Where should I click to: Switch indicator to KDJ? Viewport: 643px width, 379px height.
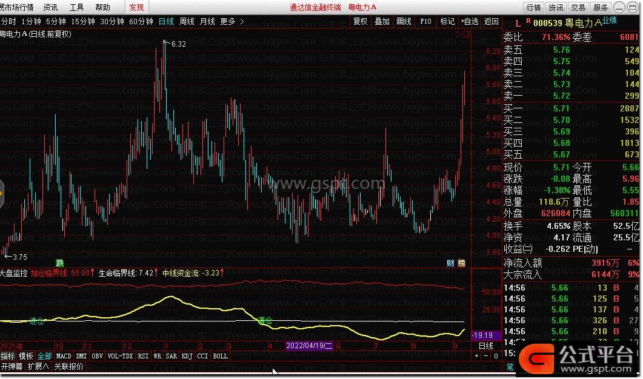[187, 356]
